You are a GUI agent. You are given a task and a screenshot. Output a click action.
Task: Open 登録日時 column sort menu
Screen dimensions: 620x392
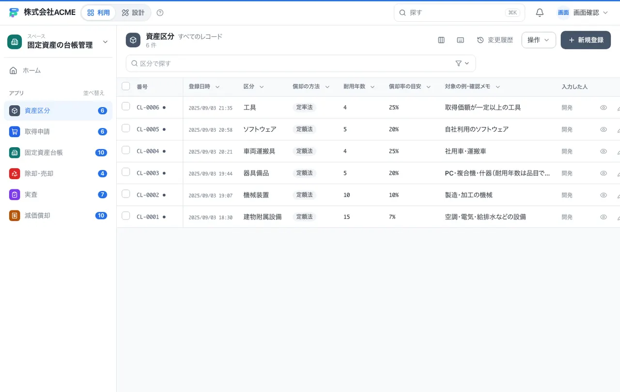tap(217, 87)
